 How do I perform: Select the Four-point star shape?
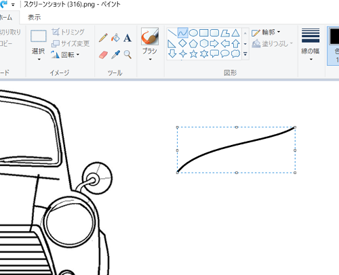click(x=182, y=54)
